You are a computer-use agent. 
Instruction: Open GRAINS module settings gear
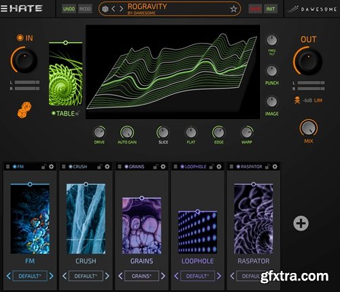pyautogui.click(x=163, y=167)
